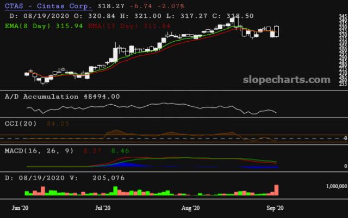This screenshot has width=348, height=218.
Task: Click the 1,000,000 volume axis label
Action: click(336, 187)
